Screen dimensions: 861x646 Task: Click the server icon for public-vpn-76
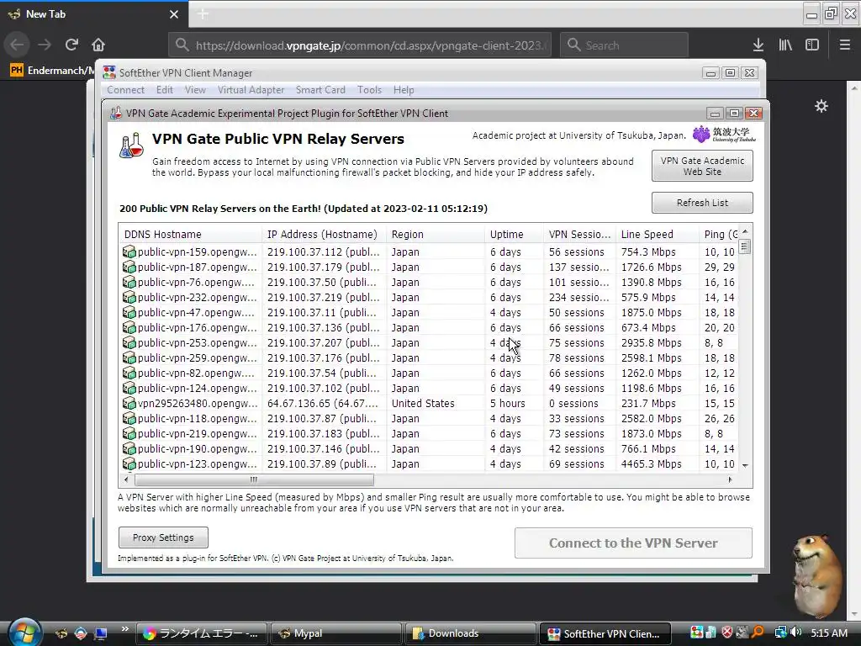click(129, 282)
